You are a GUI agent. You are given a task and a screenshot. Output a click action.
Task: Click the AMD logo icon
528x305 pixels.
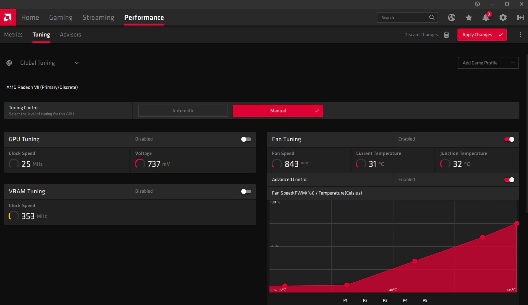[8, 17]
